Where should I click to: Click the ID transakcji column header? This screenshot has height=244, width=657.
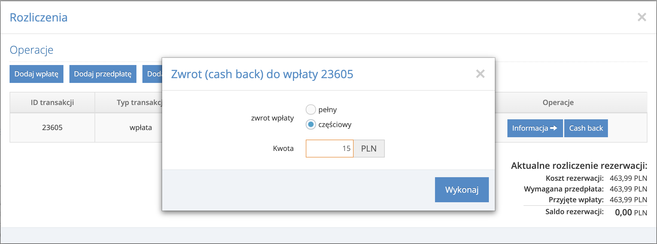(52, 103)
